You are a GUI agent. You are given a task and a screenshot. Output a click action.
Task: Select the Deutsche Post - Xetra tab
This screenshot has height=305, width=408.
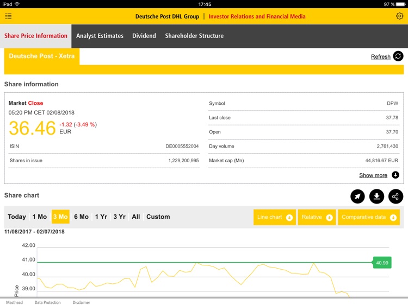[x=42, y=56]
